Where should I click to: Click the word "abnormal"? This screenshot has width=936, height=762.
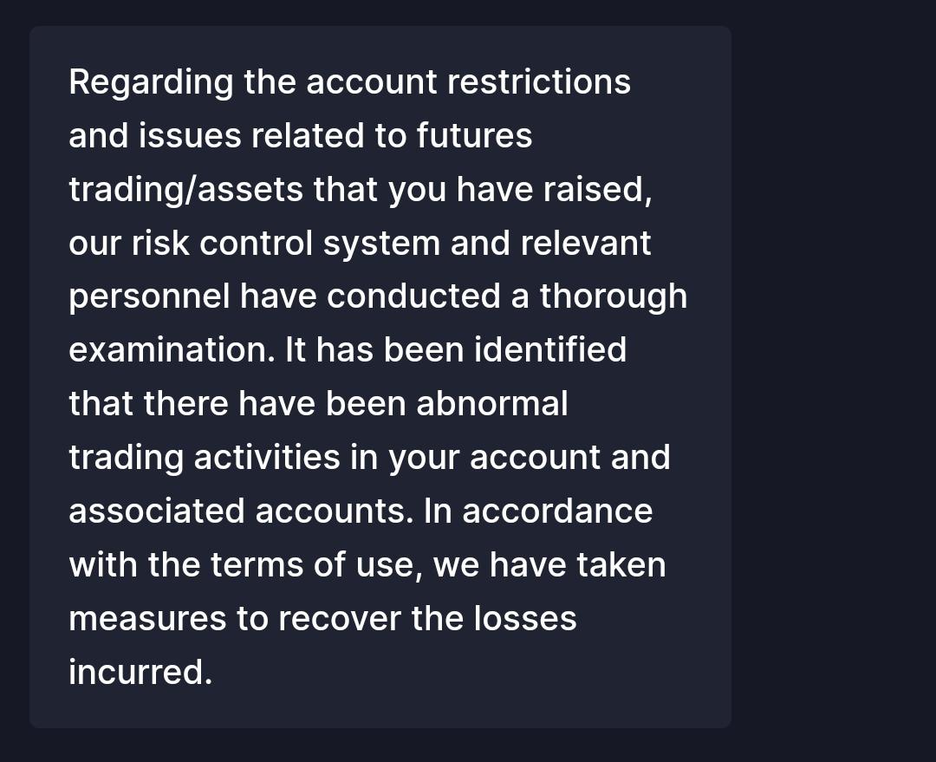[492, 403]
